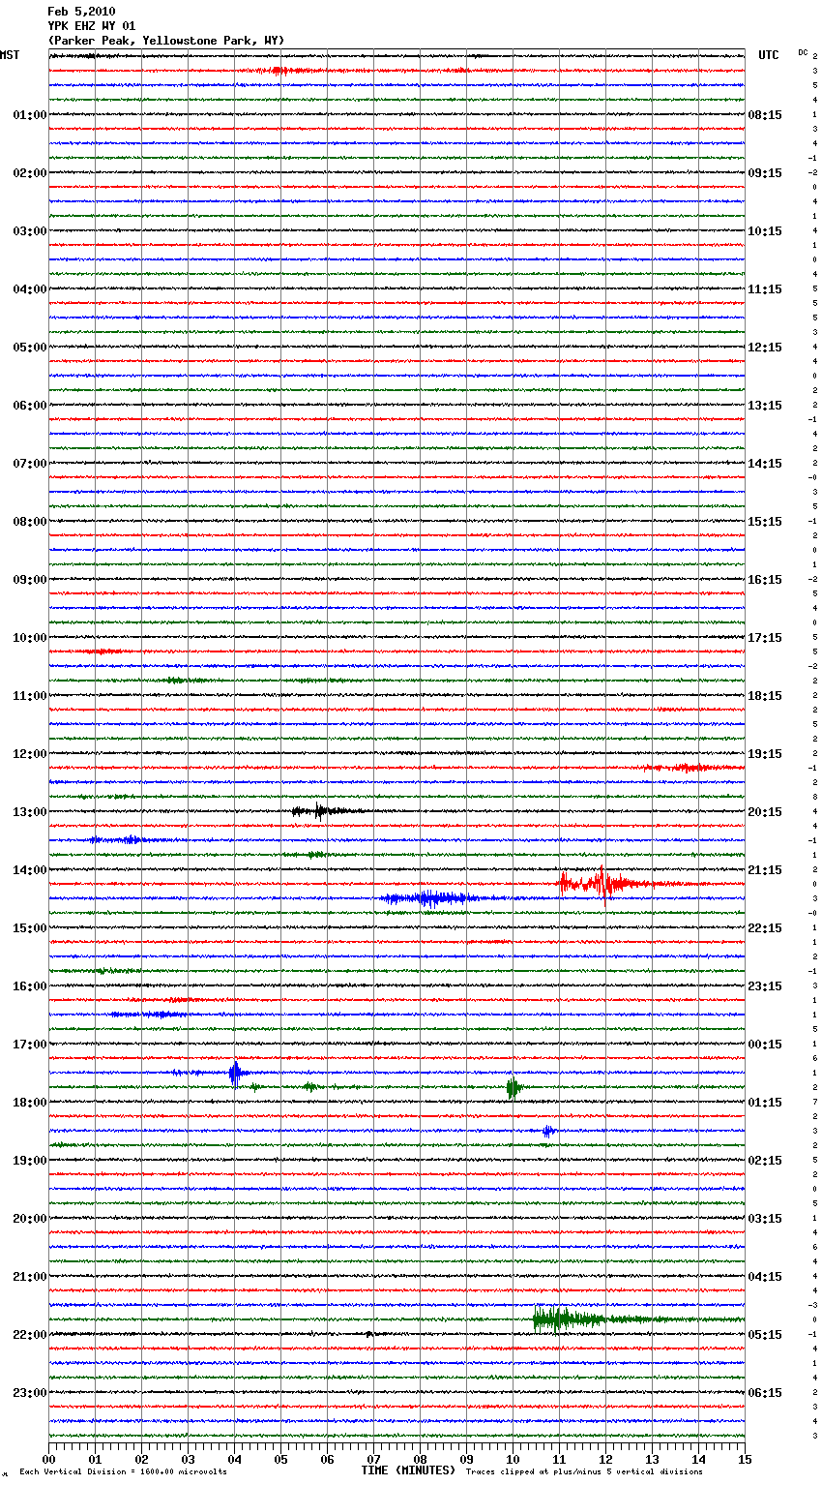Image resolution: width=822 pixels, height=1485 pixels.
Task: Click the station code 'YPK EHZ WY 01'
Action: (92, 26)
